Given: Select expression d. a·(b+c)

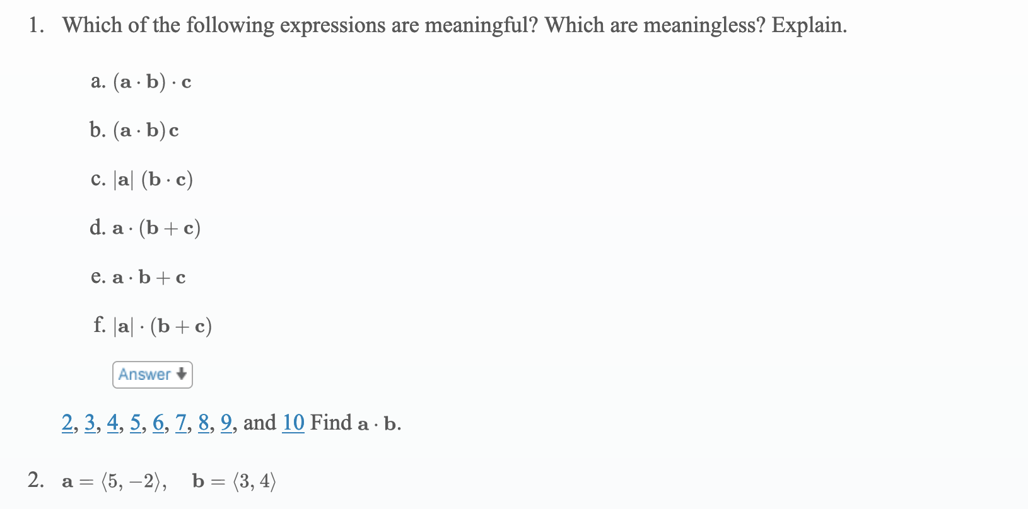Looking at the screenshot, I should 146,228.
